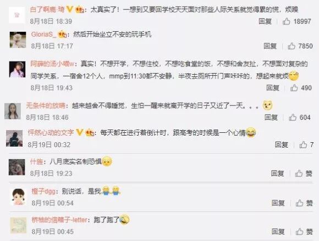Open 无条件的放晴 username link
The height and width of the screenshot is (241, 319).
coord(46,105)
